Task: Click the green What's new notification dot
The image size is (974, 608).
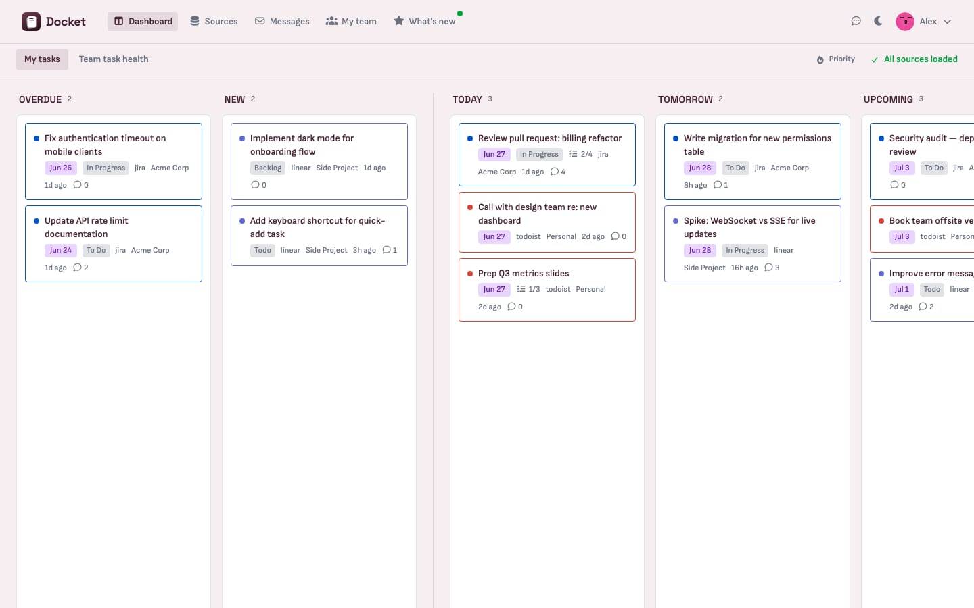Action: pos(460,14)
